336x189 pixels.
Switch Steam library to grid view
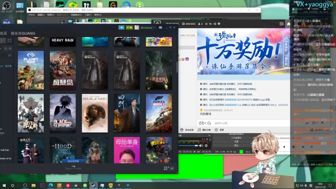(9, 40)
